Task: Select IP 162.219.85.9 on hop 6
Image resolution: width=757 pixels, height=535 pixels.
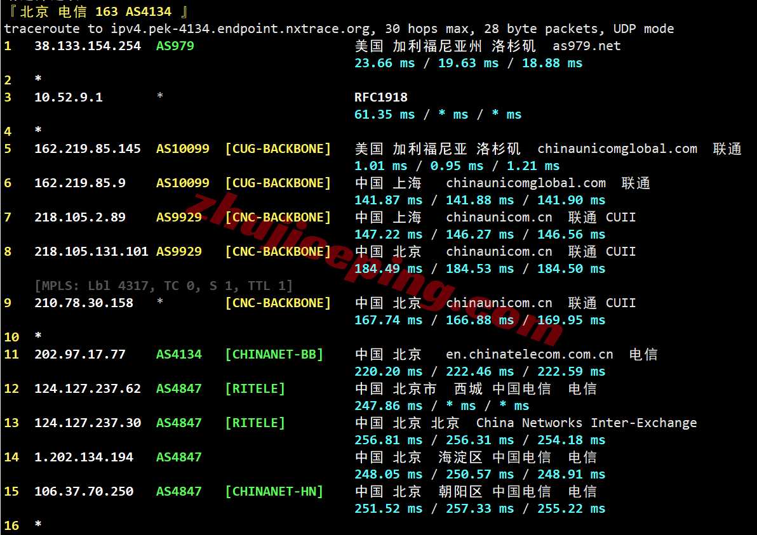Action: pyautogui.click(x=79, y=183)
